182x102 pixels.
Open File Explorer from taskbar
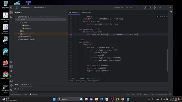tap(96, 99)
